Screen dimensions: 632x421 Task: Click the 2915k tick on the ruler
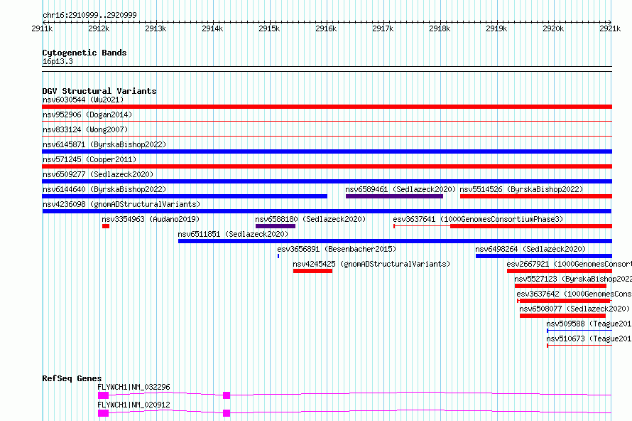pos(269,28)
